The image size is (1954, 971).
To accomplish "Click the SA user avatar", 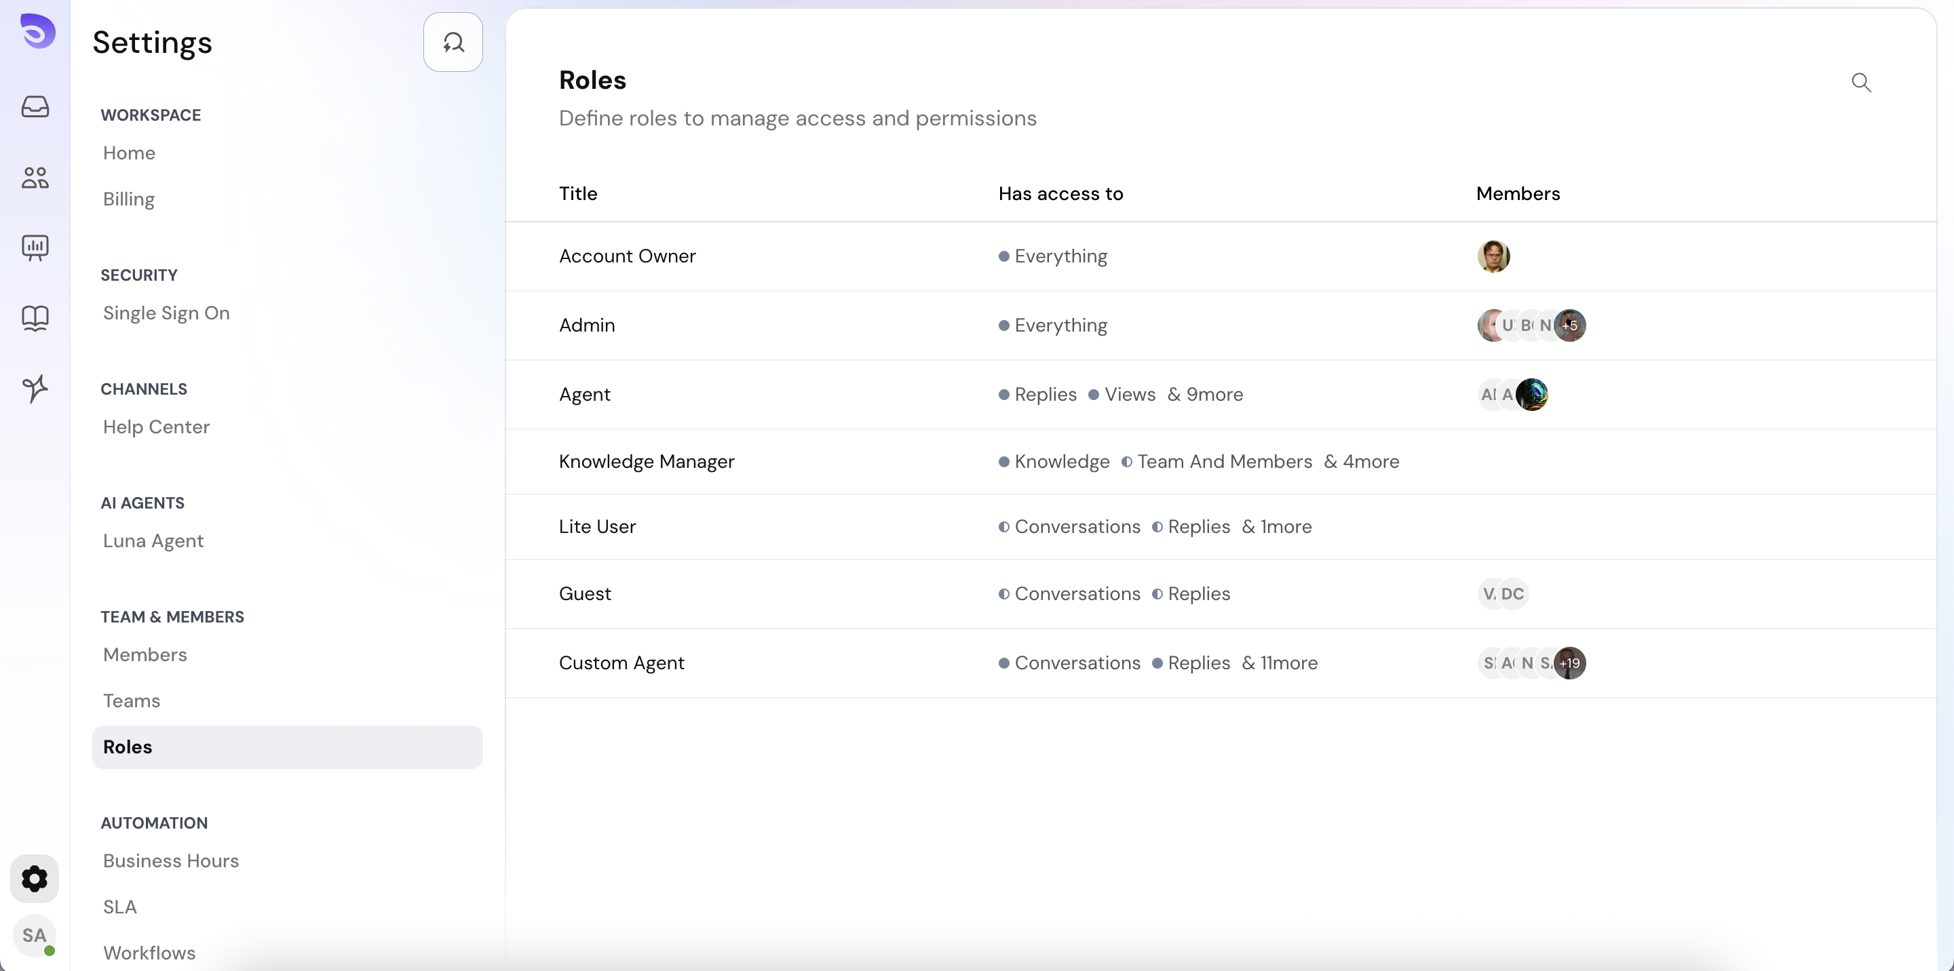I will [34, 935].
